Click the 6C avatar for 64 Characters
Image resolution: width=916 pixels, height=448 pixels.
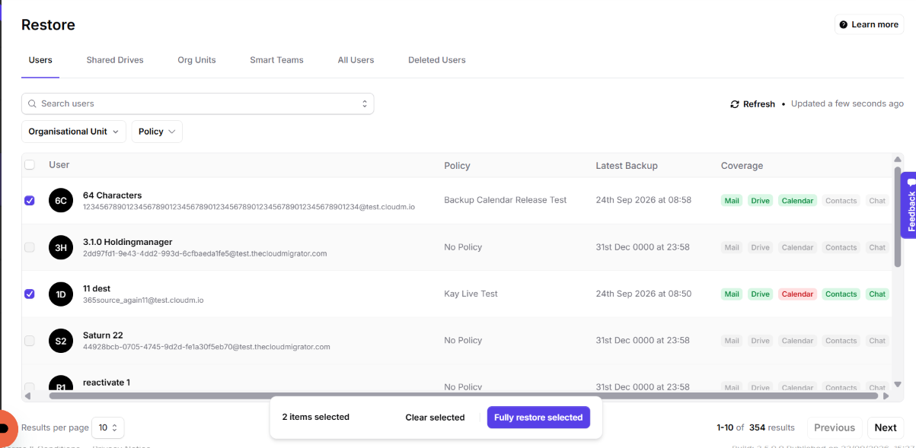pos(61,201)
